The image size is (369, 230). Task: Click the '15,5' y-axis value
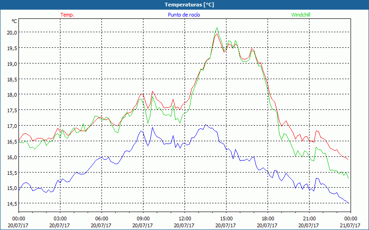[13, 173]
